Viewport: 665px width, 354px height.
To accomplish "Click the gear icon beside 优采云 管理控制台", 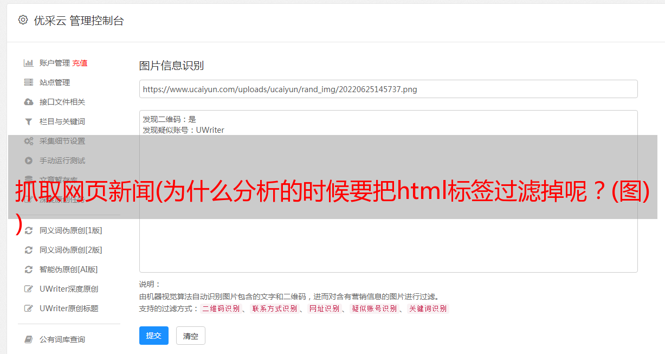I will (x=23, y=20).
